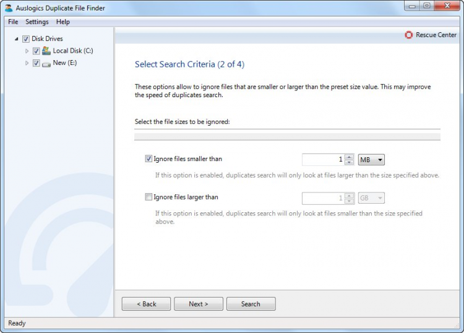Increase the smaller-than size value spinner
The image size is (464, 333).
350,157
